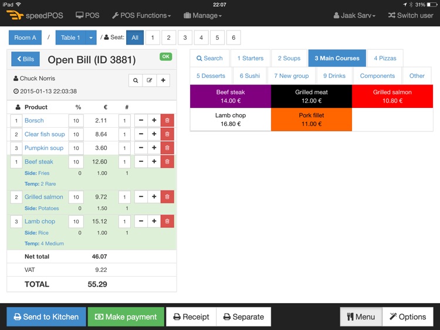440x330 pixels.
Task: Open the Components tab
Action: (x=377, y=76)
